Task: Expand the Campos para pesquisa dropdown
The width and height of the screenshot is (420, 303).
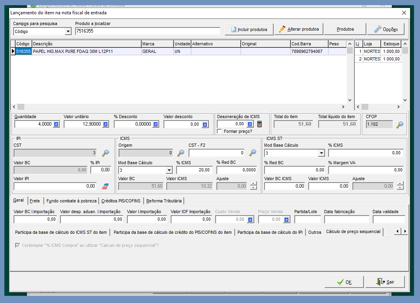Action: [68, 31]
